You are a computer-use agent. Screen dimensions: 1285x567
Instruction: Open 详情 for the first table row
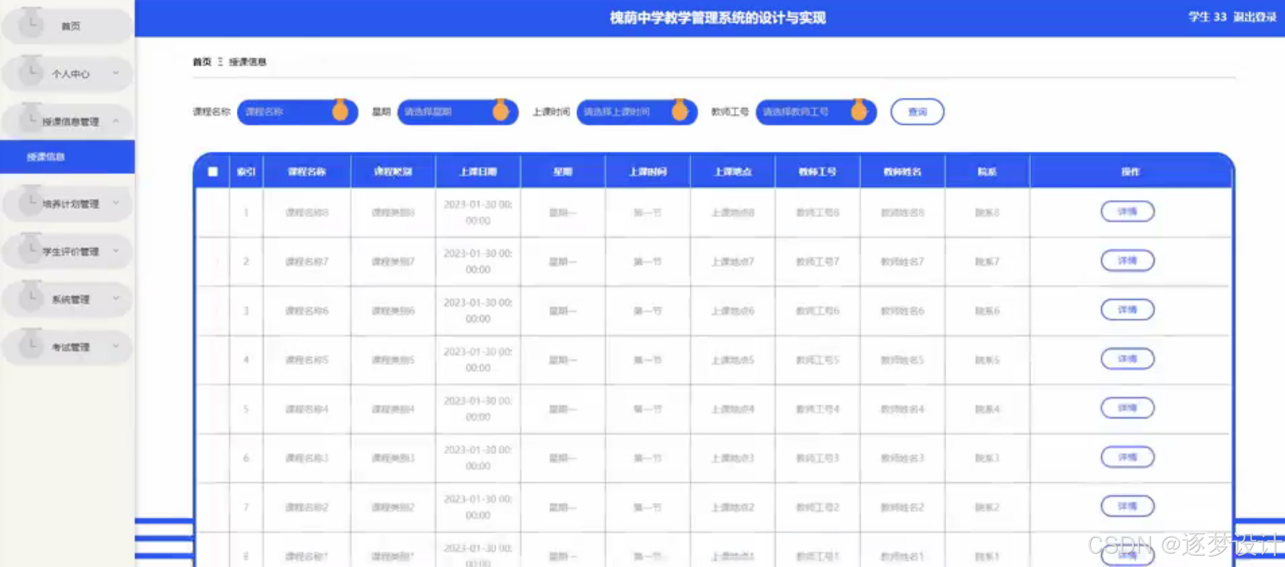coord(1127,211)
